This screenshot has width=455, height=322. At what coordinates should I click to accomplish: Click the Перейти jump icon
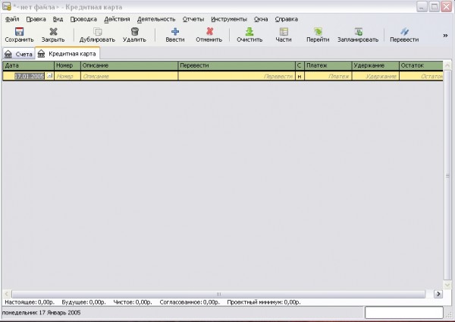point(318,31)
